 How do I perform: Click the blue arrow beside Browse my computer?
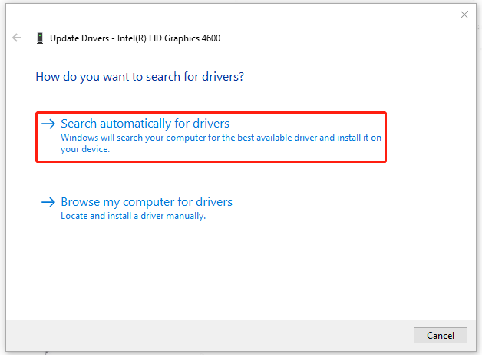pyautogui.click(x=48, y=202)
